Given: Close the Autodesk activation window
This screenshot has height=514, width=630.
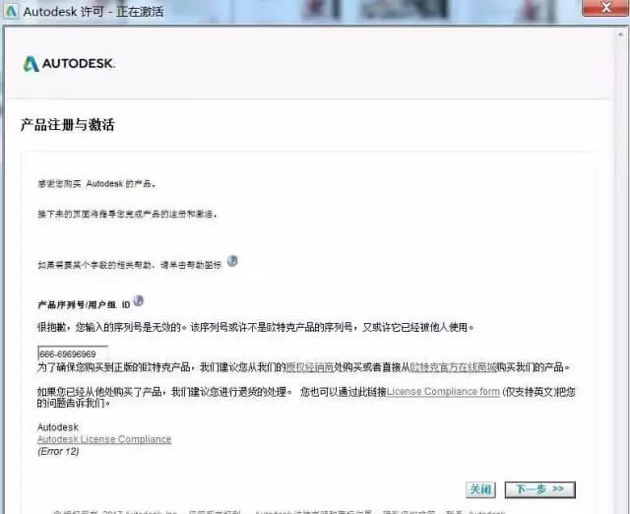Looking at the screenshot, I should 605,7.
